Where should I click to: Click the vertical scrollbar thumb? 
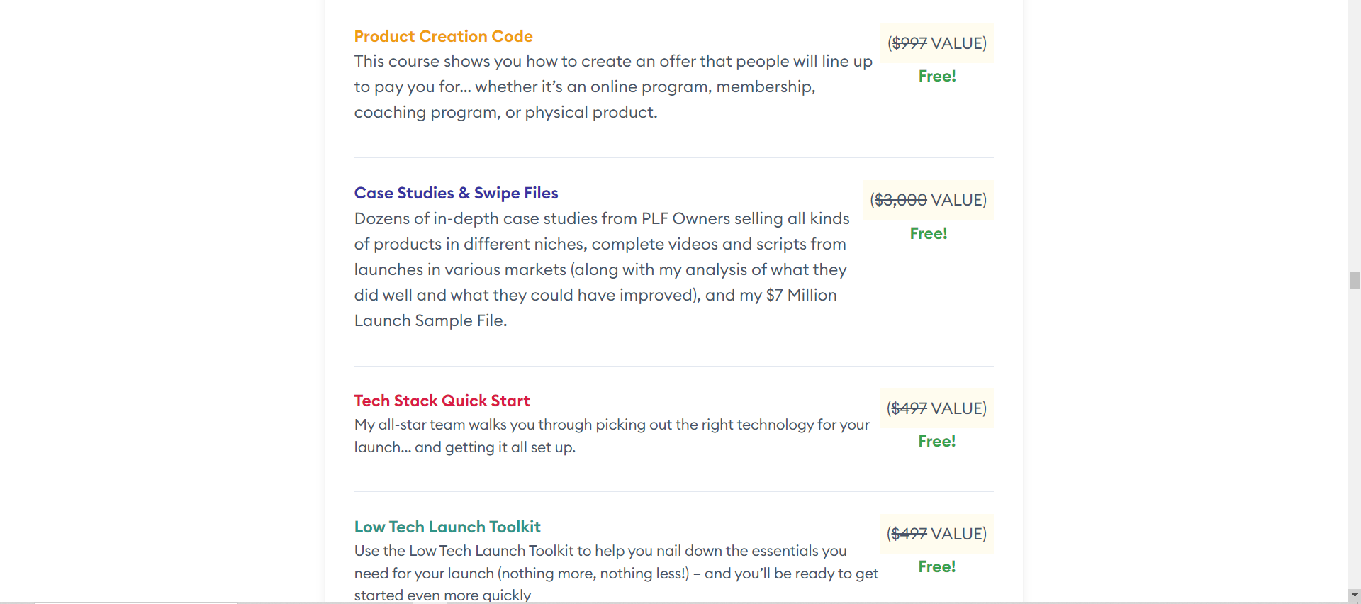coord(1355,279)
